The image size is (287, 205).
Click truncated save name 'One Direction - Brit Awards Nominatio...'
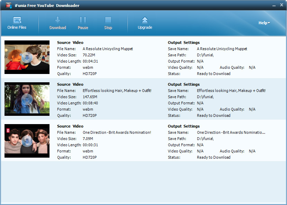pyautogui.click(x=231, y=132)
